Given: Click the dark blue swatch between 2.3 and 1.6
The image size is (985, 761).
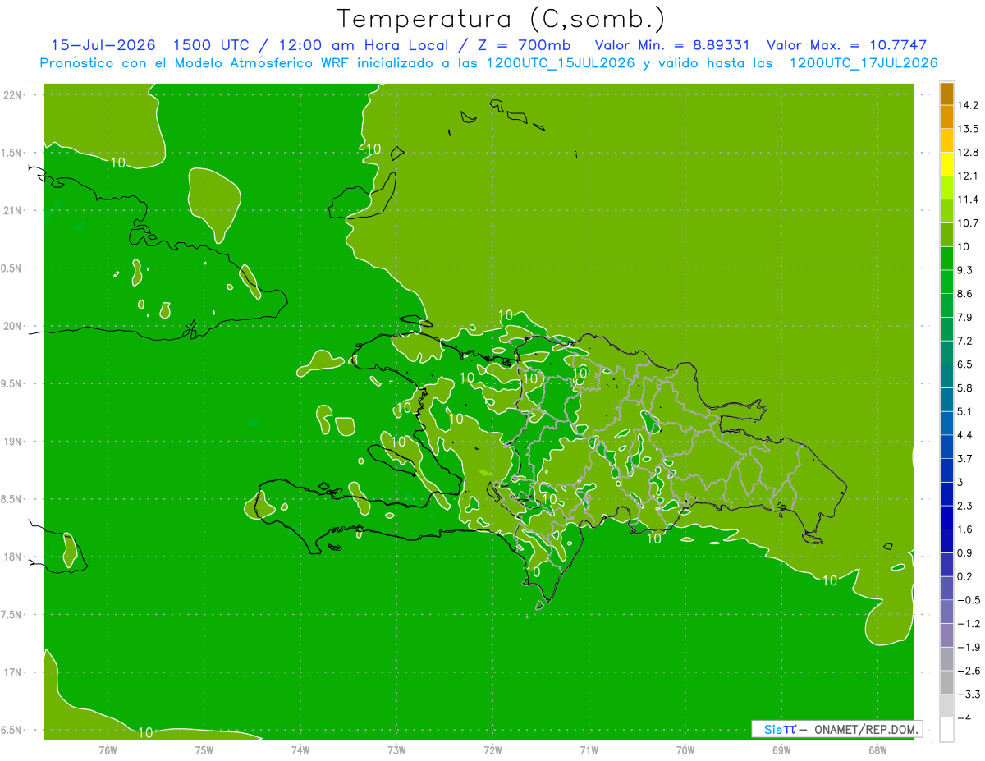Looking at the screenshot, I should (946, 517).
